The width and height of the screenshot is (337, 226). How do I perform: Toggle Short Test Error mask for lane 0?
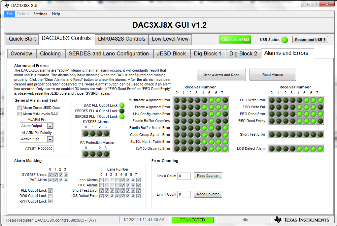pos(101,190)
